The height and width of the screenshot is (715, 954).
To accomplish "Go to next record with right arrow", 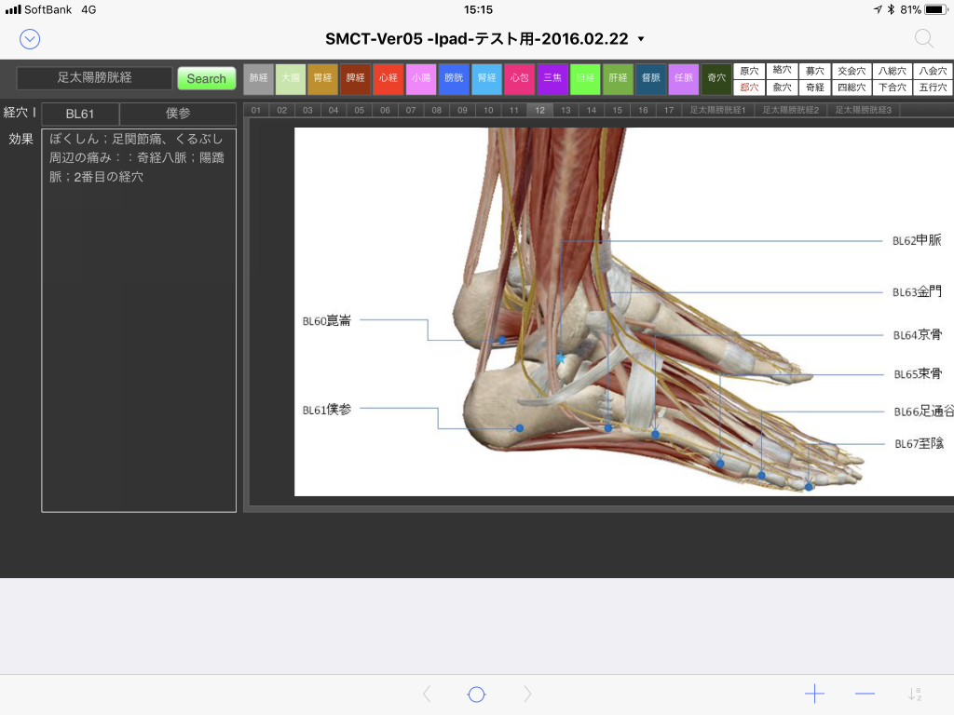I will (527, 694).
